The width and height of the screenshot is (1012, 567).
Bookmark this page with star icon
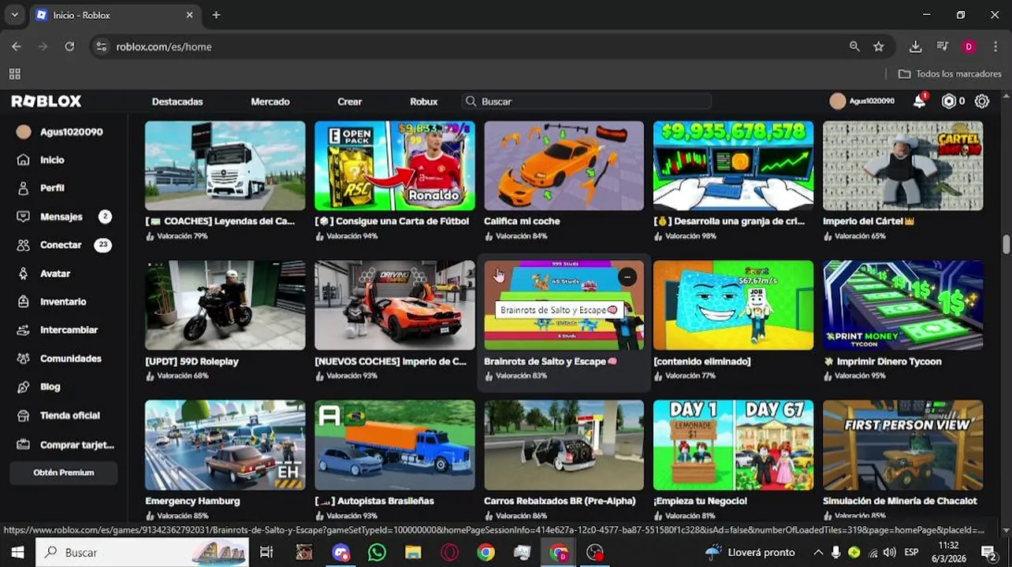click(879, 46)
